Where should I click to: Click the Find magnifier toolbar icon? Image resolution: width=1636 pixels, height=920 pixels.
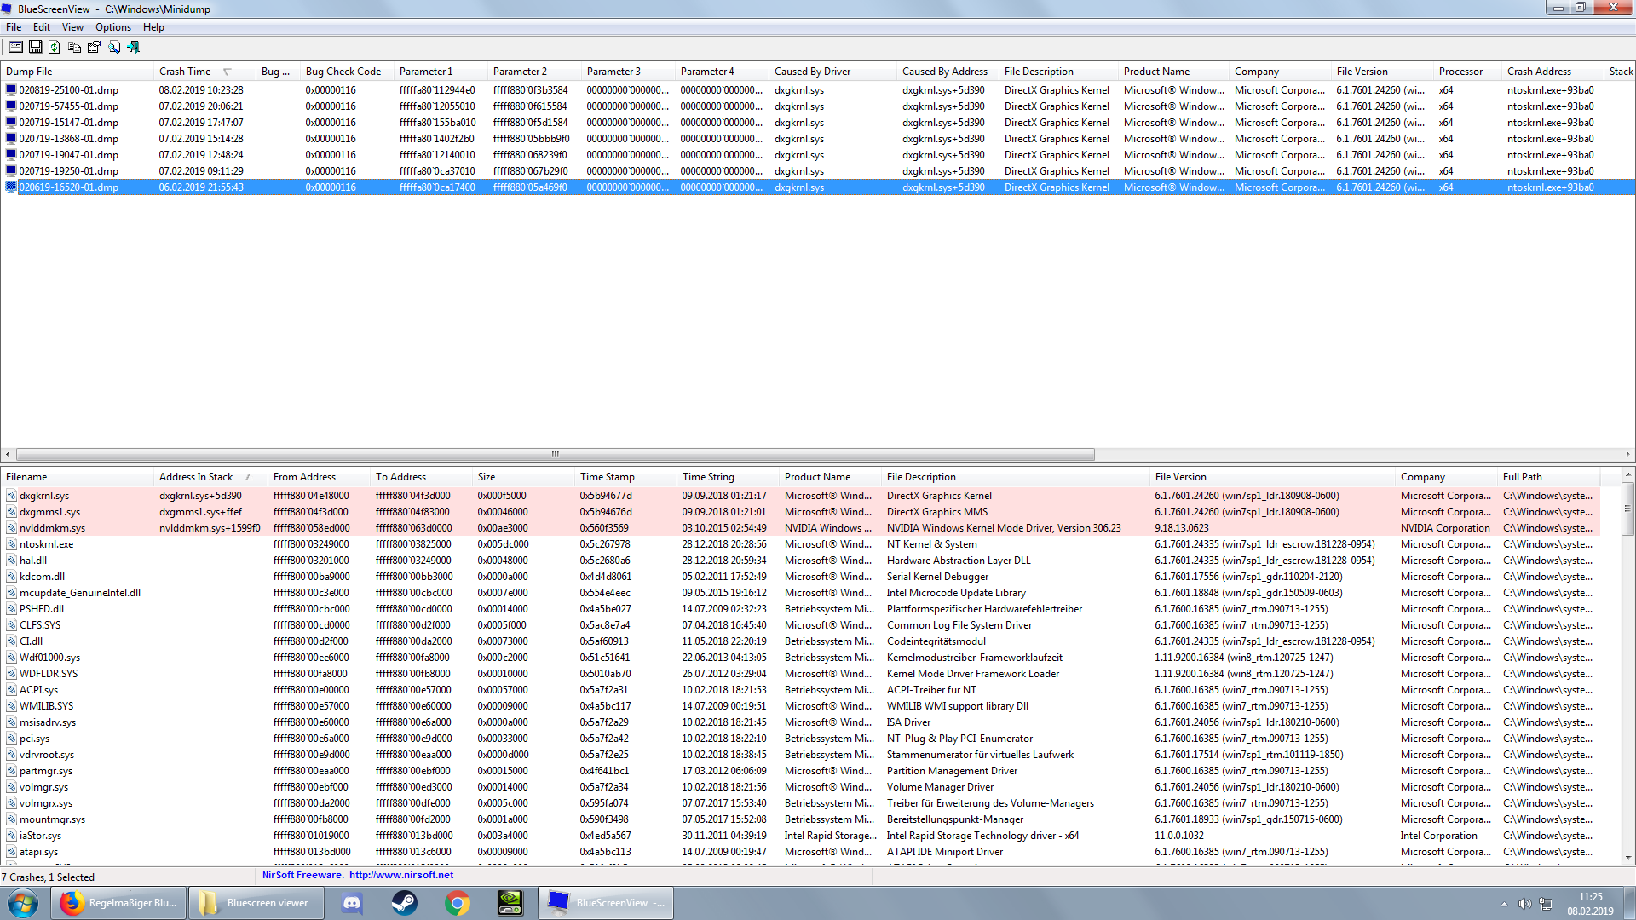113,47
